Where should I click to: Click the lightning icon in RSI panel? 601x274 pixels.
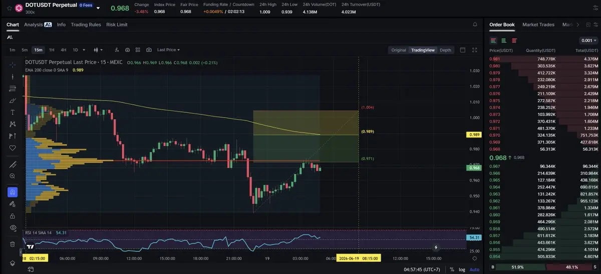click(436, 247)
